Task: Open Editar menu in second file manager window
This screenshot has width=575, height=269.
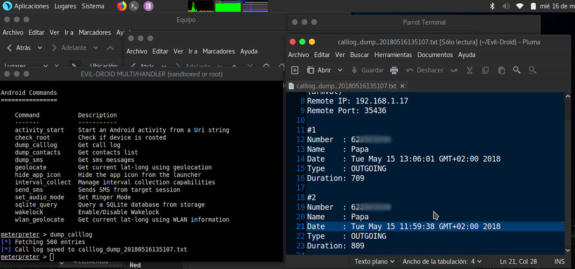Action: coord(160,51)
